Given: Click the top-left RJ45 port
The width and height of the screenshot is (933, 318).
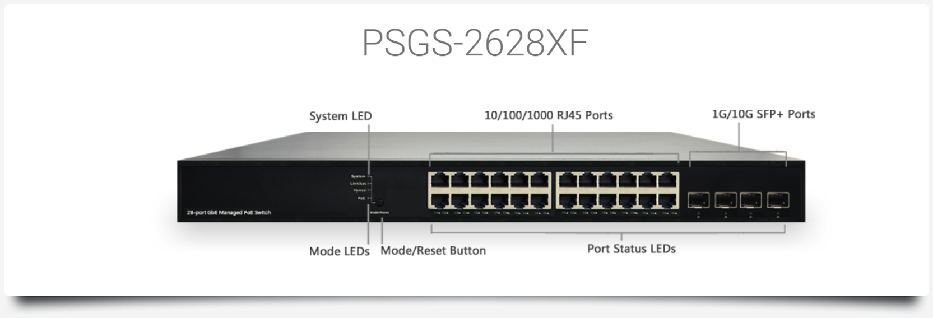Looking at the screenshot, I should coord(440,180).
